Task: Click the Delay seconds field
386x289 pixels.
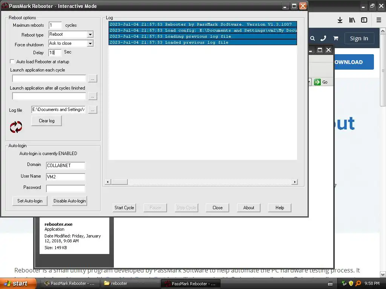Action: tap(55, 52)
